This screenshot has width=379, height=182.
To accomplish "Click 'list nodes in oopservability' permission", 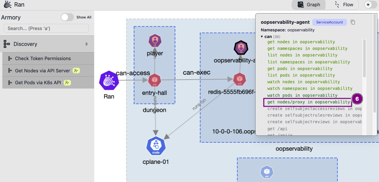I will tap(302, 55).
